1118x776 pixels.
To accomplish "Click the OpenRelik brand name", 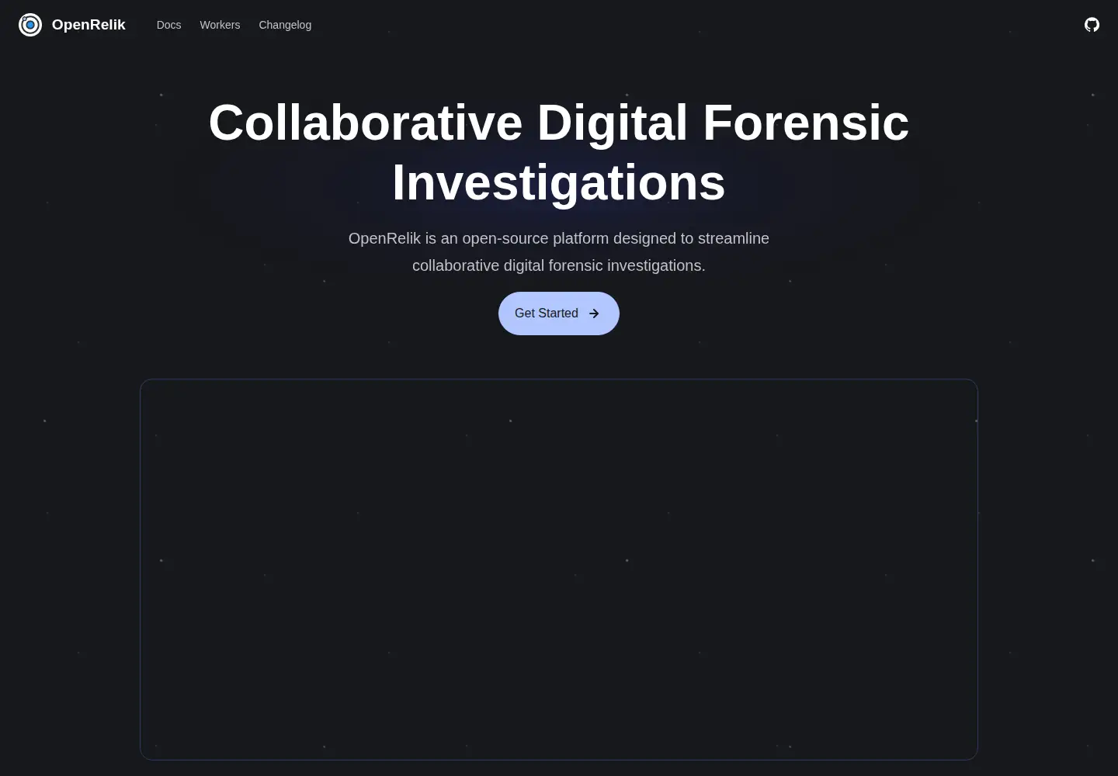I will click(89, 25).
